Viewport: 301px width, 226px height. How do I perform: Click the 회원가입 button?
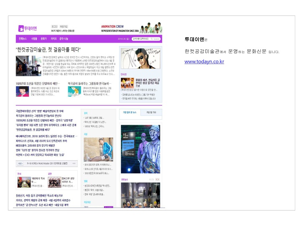click(x=64, y=26)
